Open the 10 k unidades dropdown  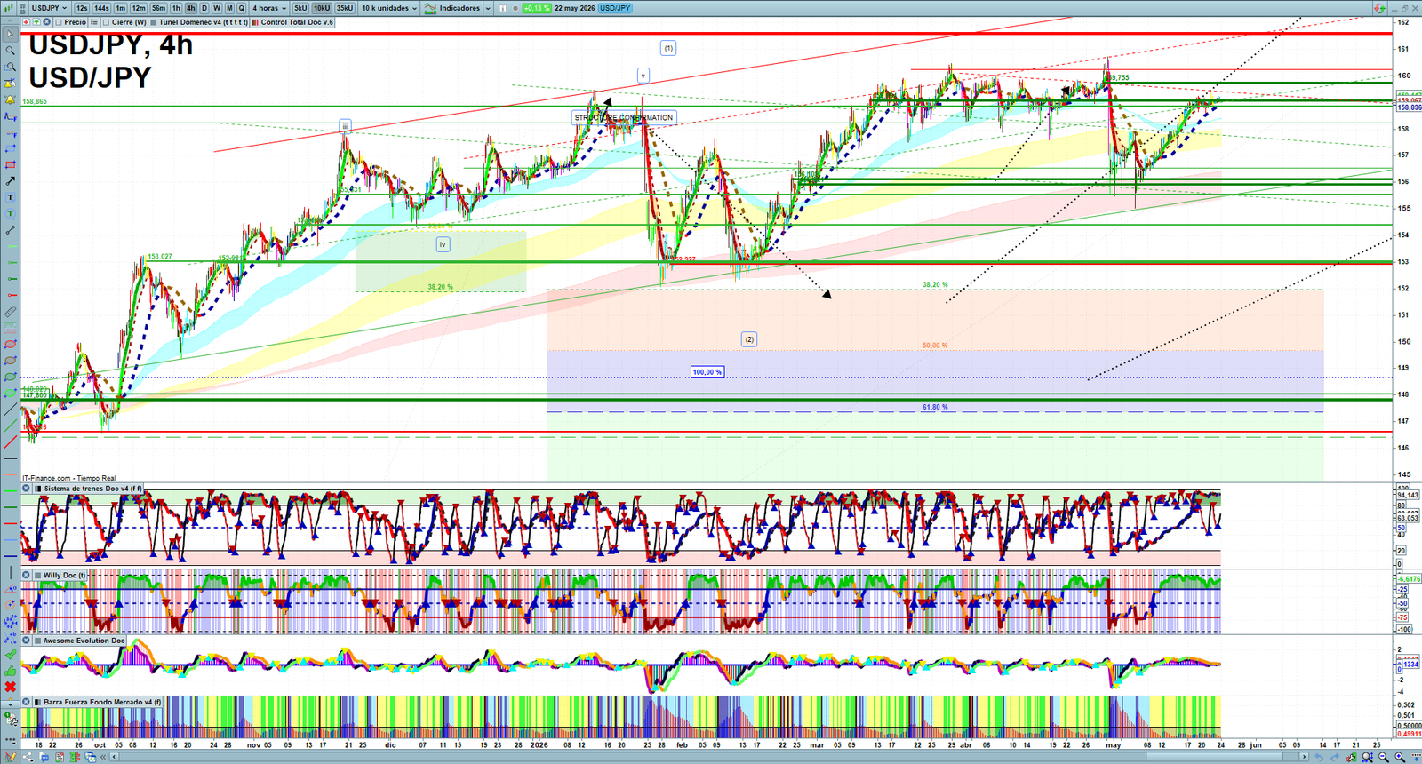pyautogui.click(x=388, y=8)
